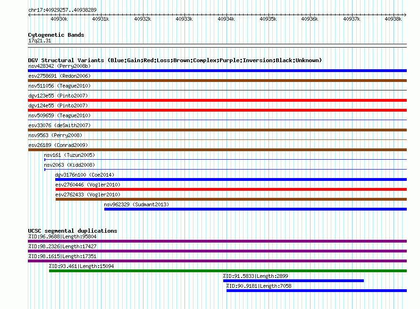Open the esv2762433 (Vogler2010) label
The height and width of the screenshot is (309, 420).
(x=88, y=195)
